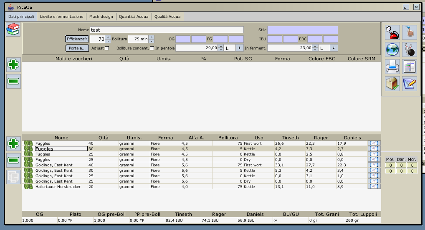This screenshot has height=230, width=425.
Task: Open the Lievito e fermentazione tab
Action: pos(61,17)
